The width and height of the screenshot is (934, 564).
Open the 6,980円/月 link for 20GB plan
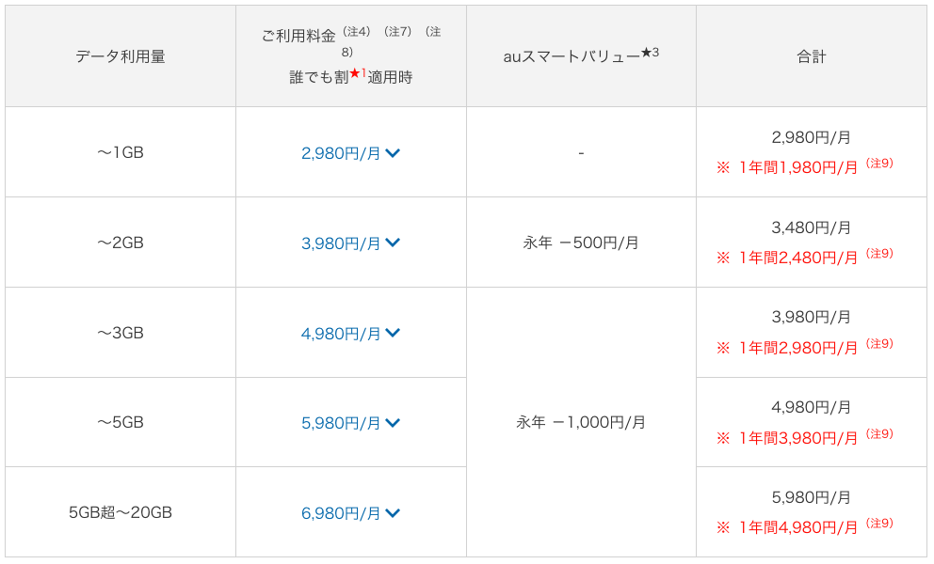click(341, 513)
